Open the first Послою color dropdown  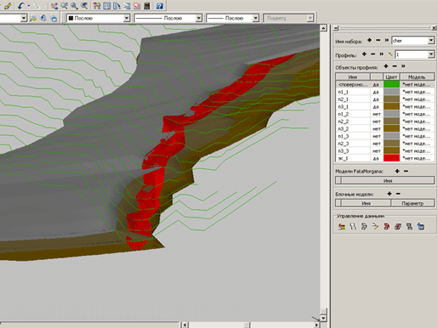tap(127, 18)
